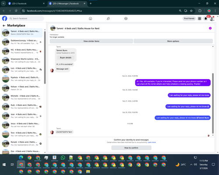Reload the page
219x175 pixels.
coord(16,11)
